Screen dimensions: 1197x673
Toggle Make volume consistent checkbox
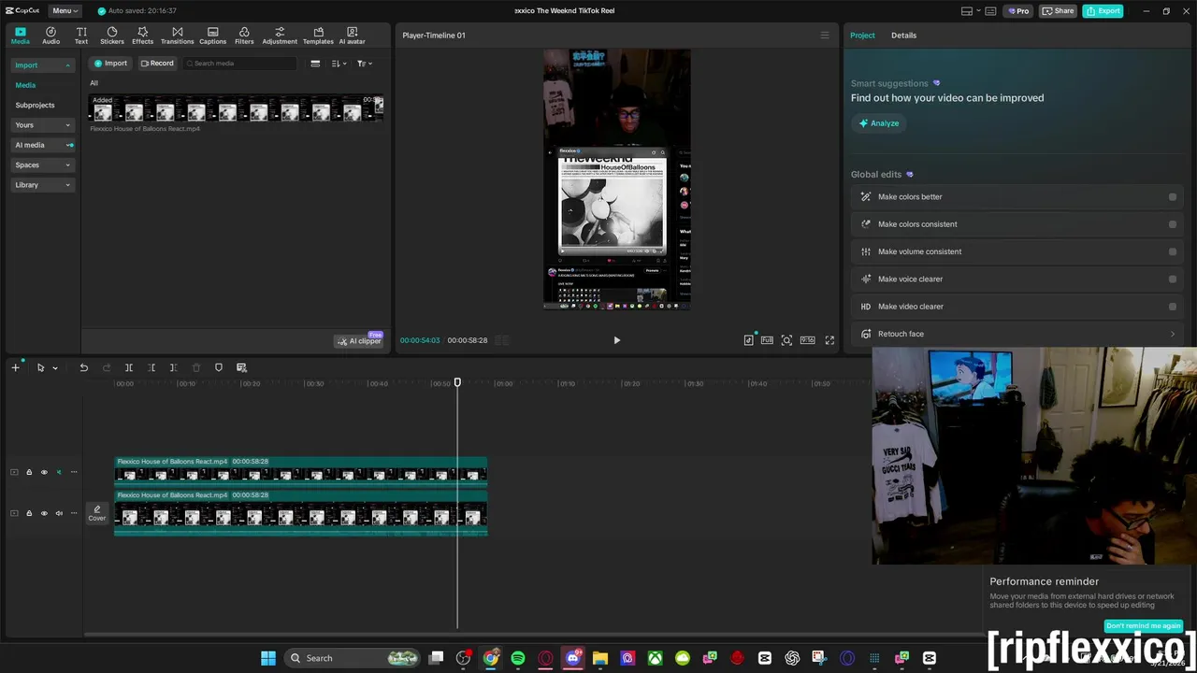1173,251
